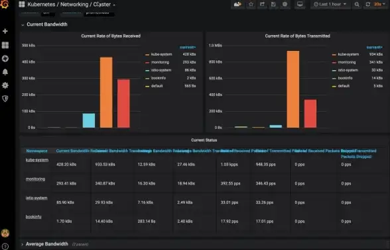Click the red monitoring bar in Transmitted chart

[310, 114]
